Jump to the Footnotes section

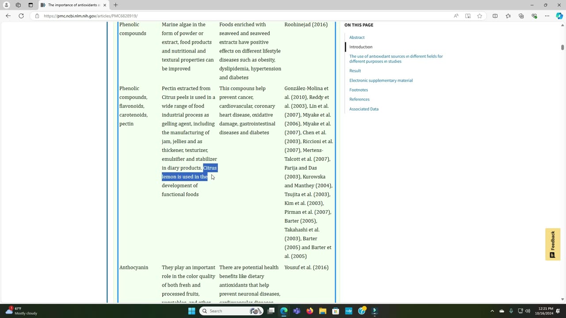click(x=359, y=90)
